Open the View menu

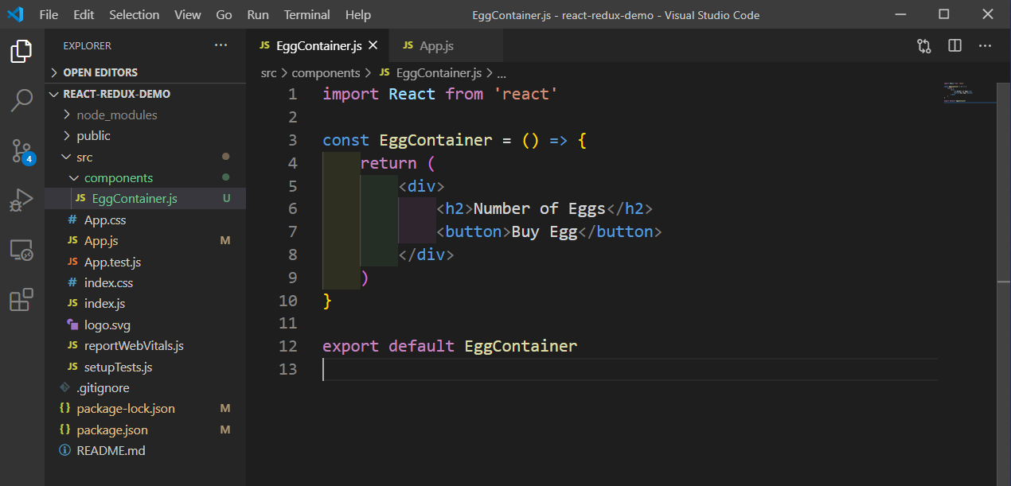click(x=188, y=15)
